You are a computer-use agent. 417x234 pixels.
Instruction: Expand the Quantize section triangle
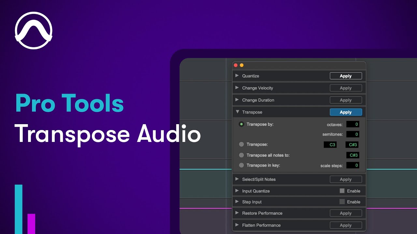click(237, 76)
